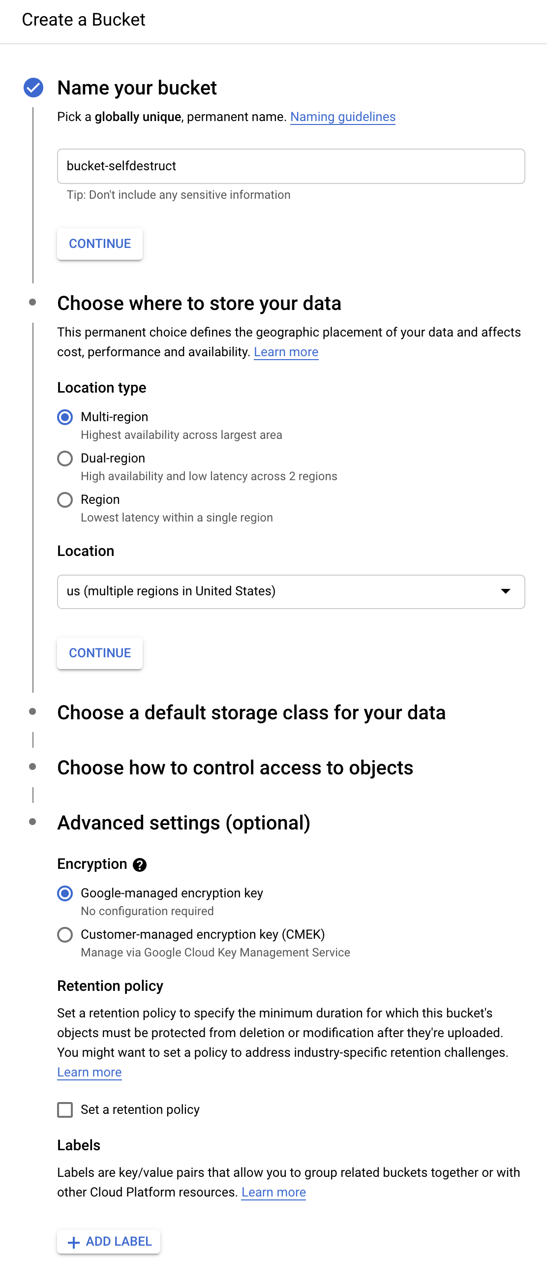
Task: Click the Encryption help icon
Action: (140, 864)
